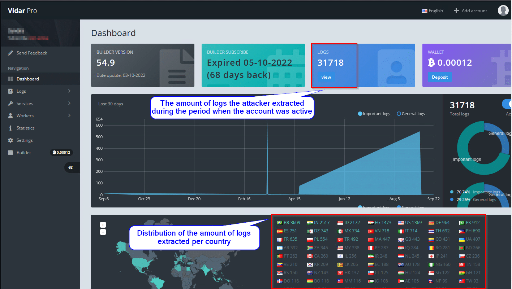Click the ES 751 country entry
Viewport: 512px width, 289px height.
pos(287,231)
